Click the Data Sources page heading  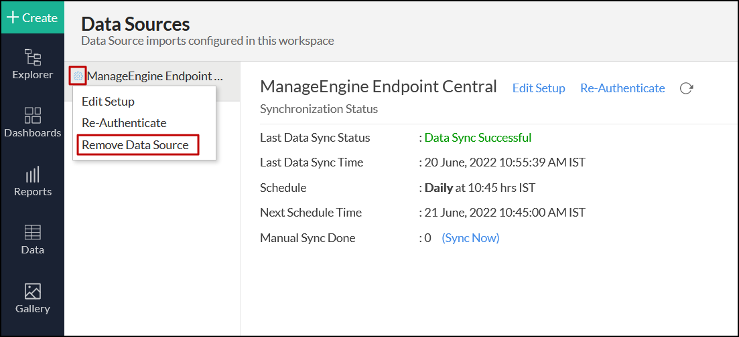coord(135,25)
